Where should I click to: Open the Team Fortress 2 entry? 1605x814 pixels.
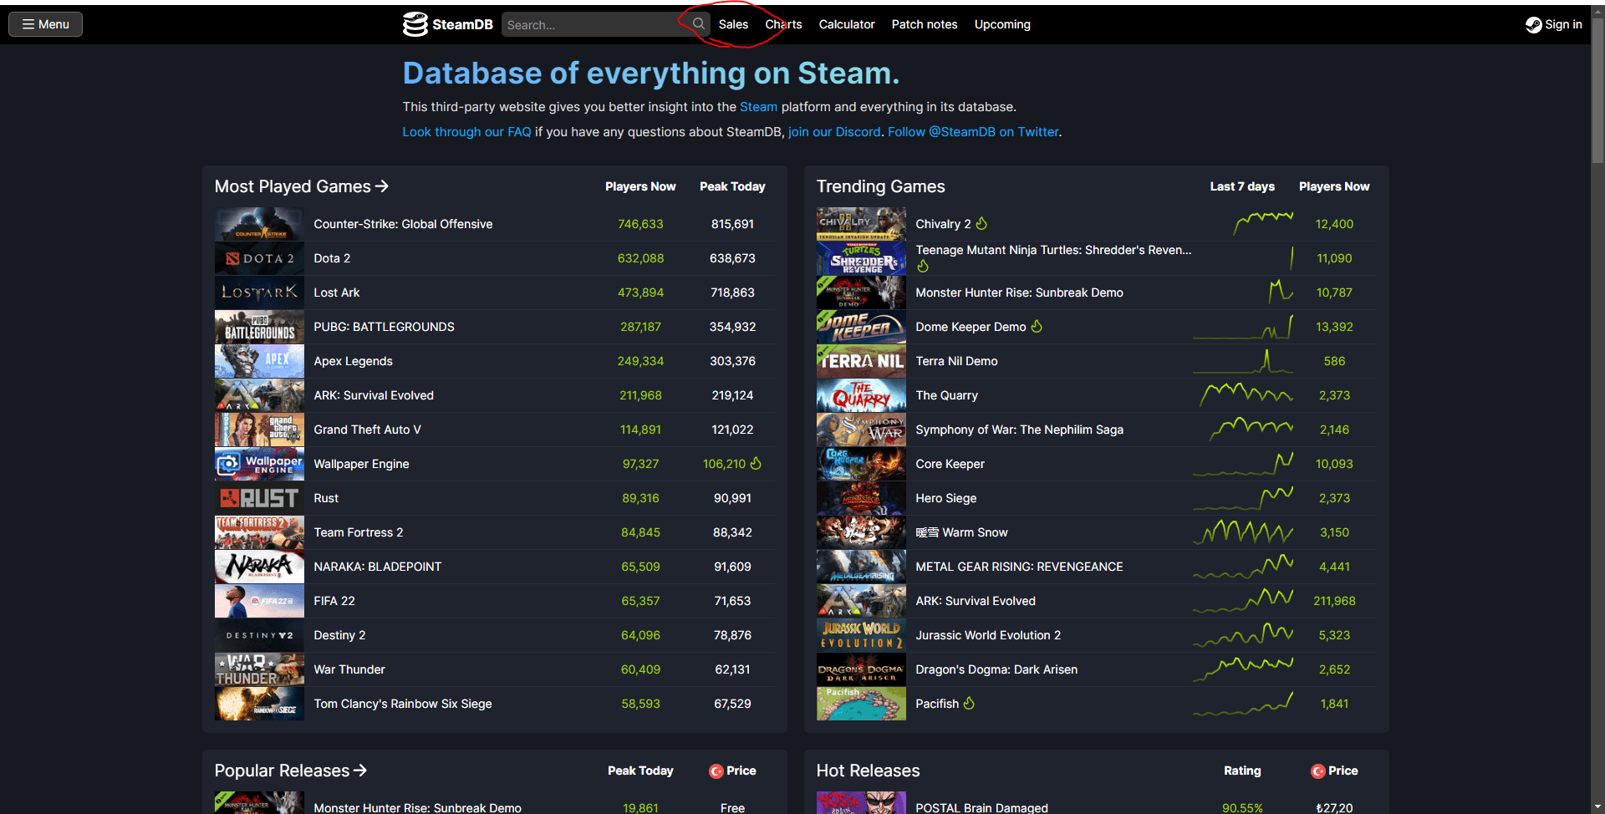(358, 532)
